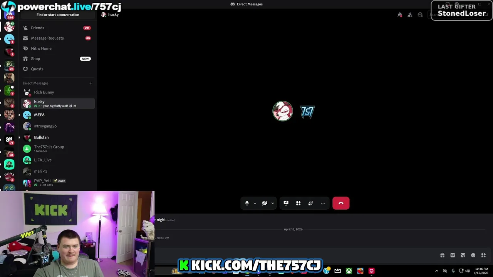Screen dimensions: 493x277
Task: Open microphone input options chevron
Action: pyautogui.click(x=255, y=203)
